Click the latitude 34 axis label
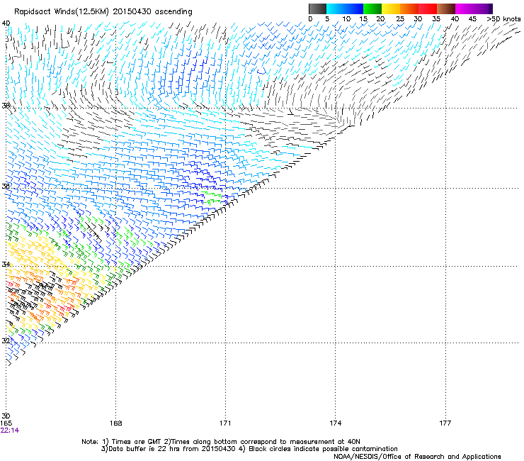Image resolution: width=524 pixels, height=461 pixels. click(x=6, y=265)
